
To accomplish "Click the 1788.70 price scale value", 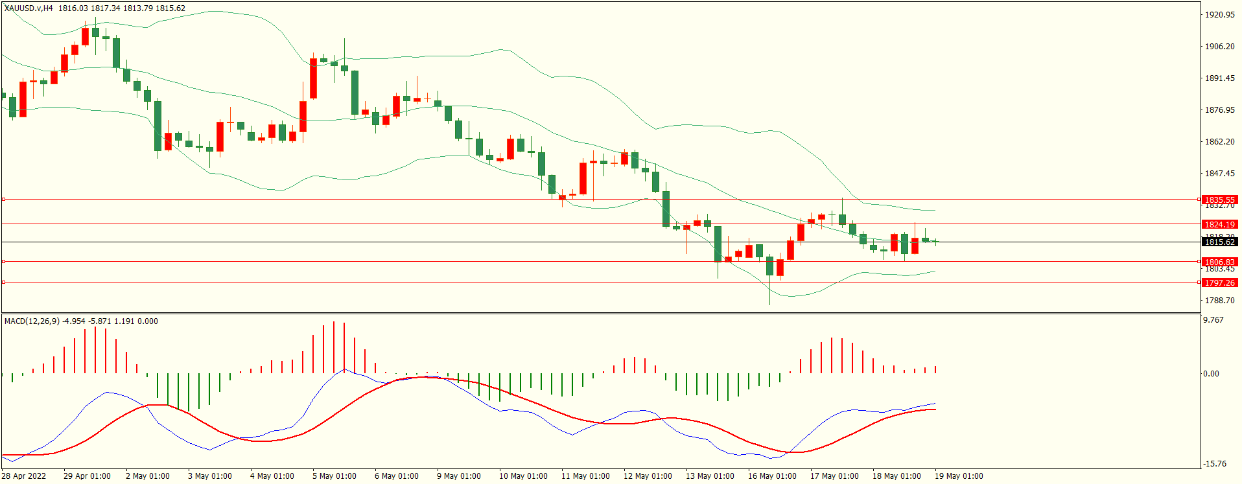I will (1219, 300).
